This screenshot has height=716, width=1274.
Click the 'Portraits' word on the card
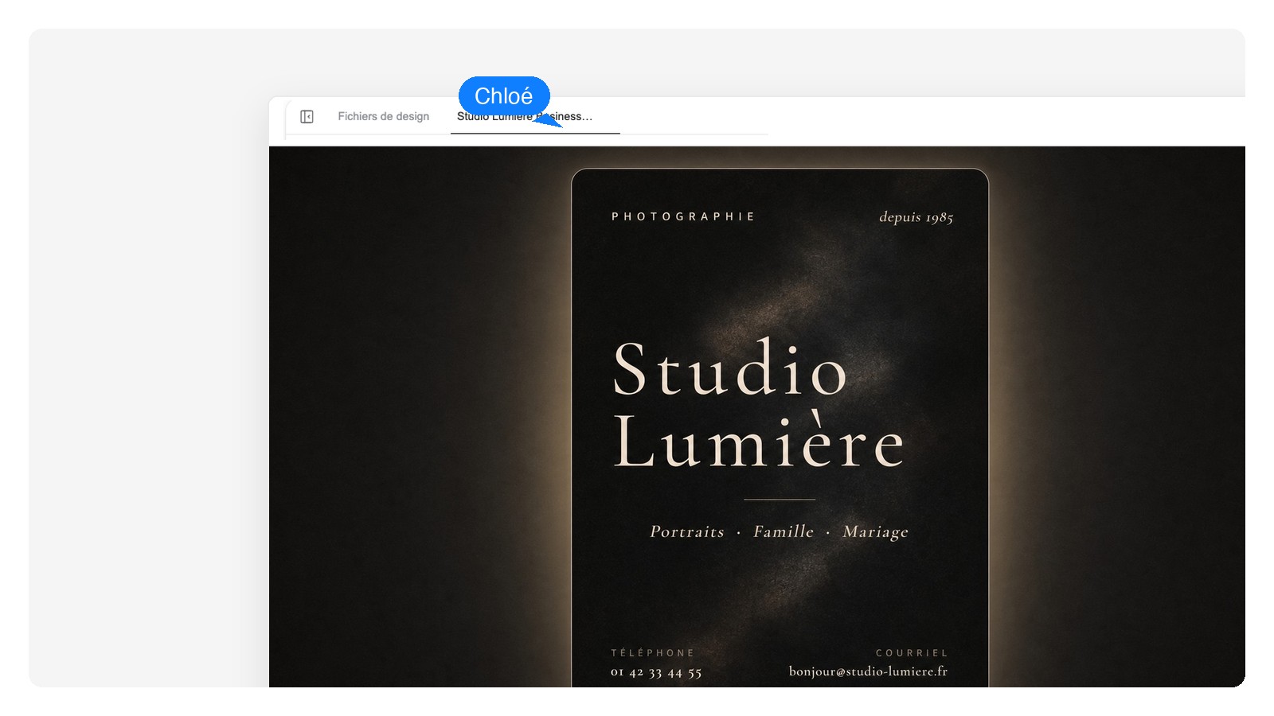pyautogui.click(x=687, y=531)
